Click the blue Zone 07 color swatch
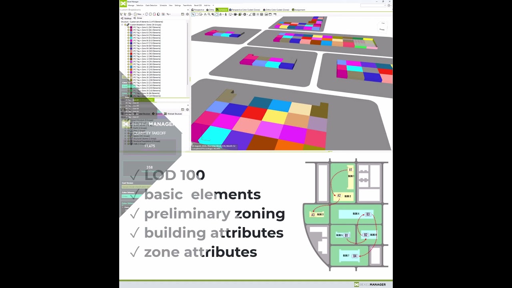The image size is (512, 288). click(x=131, y=43)
